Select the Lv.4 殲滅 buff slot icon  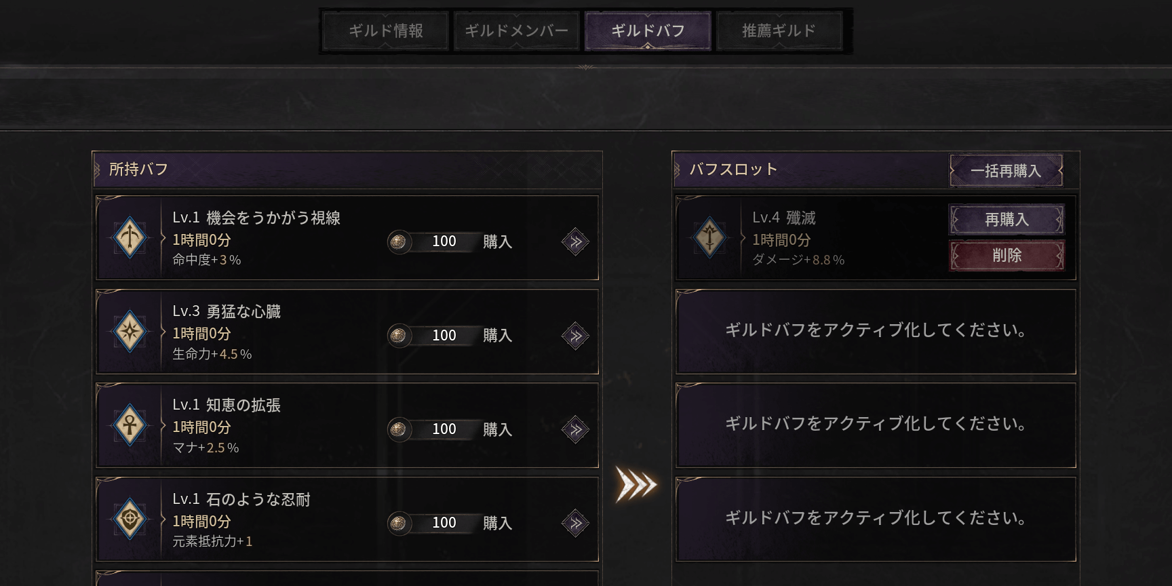tap(709, 237)
